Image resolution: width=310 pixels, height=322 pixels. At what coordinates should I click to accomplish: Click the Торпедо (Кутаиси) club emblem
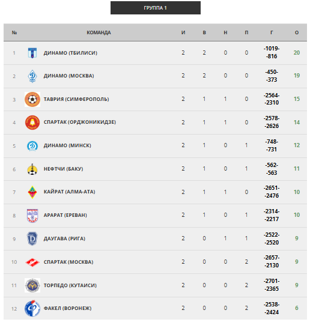click(32, 285)
